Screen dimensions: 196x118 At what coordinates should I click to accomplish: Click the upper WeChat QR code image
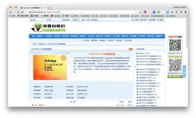tap(175, 45)
